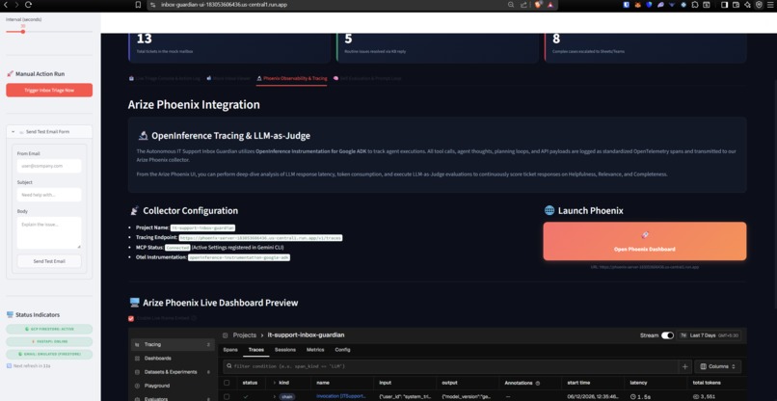Image resolution: width=777 pixels, height=401 pixels.
Task: Focus the Subject input field
Action: click(49, 195)
